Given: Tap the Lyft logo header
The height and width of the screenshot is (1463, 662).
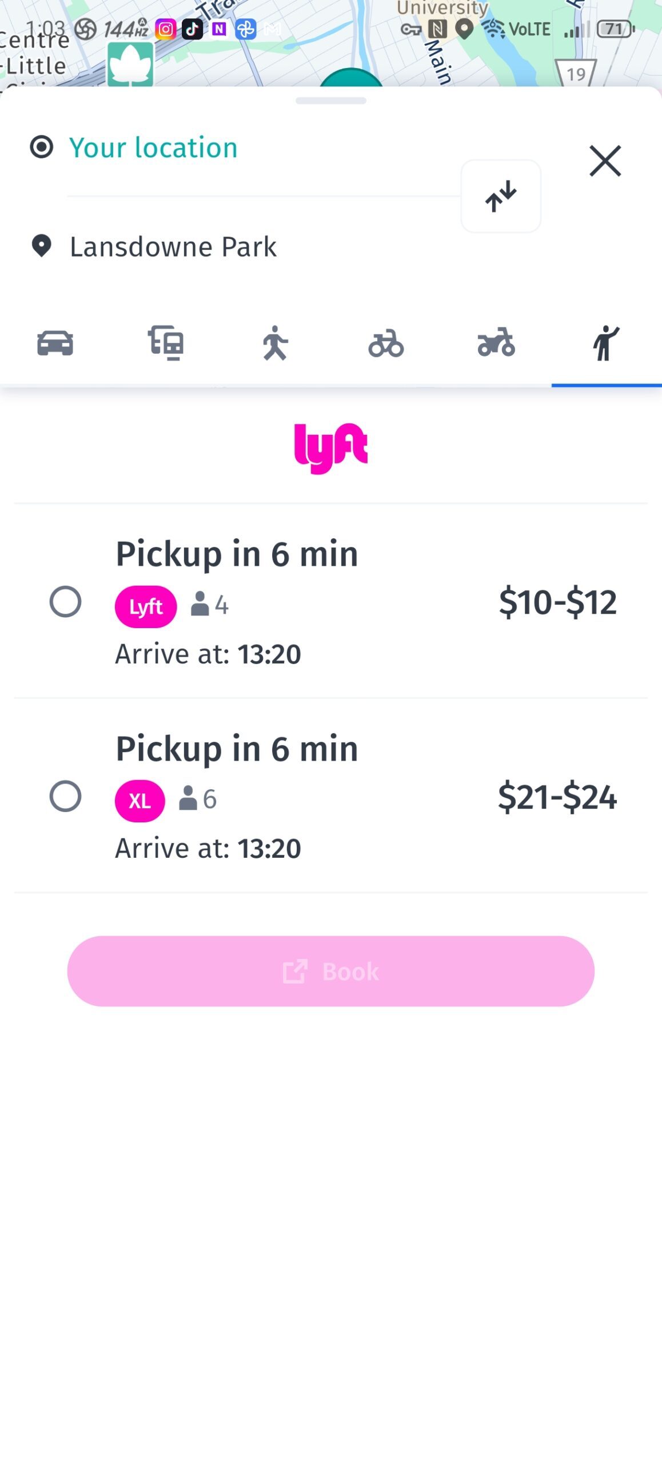Looking at the screenshot, I should coord(330,448).
